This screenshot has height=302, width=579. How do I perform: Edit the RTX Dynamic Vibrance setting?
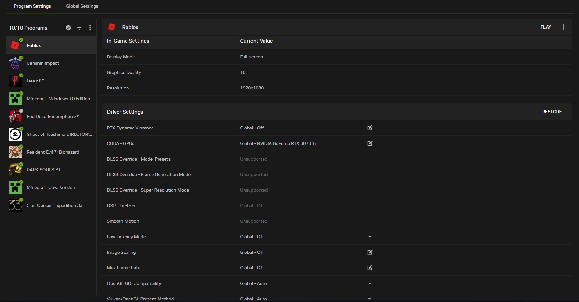[369, 128]
